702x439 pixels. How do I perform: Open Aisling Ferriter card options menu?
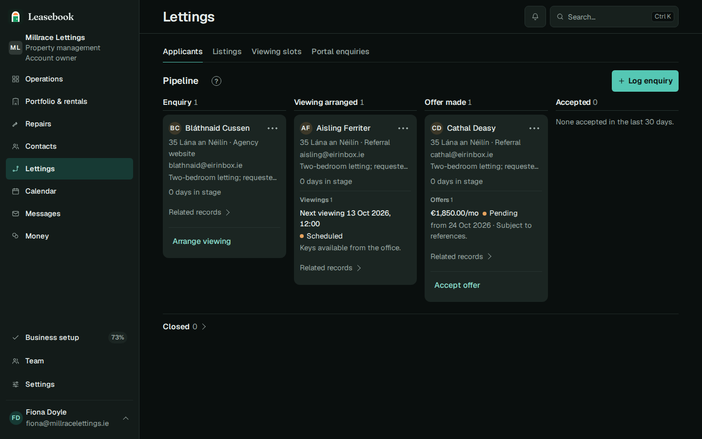(403, 128)
